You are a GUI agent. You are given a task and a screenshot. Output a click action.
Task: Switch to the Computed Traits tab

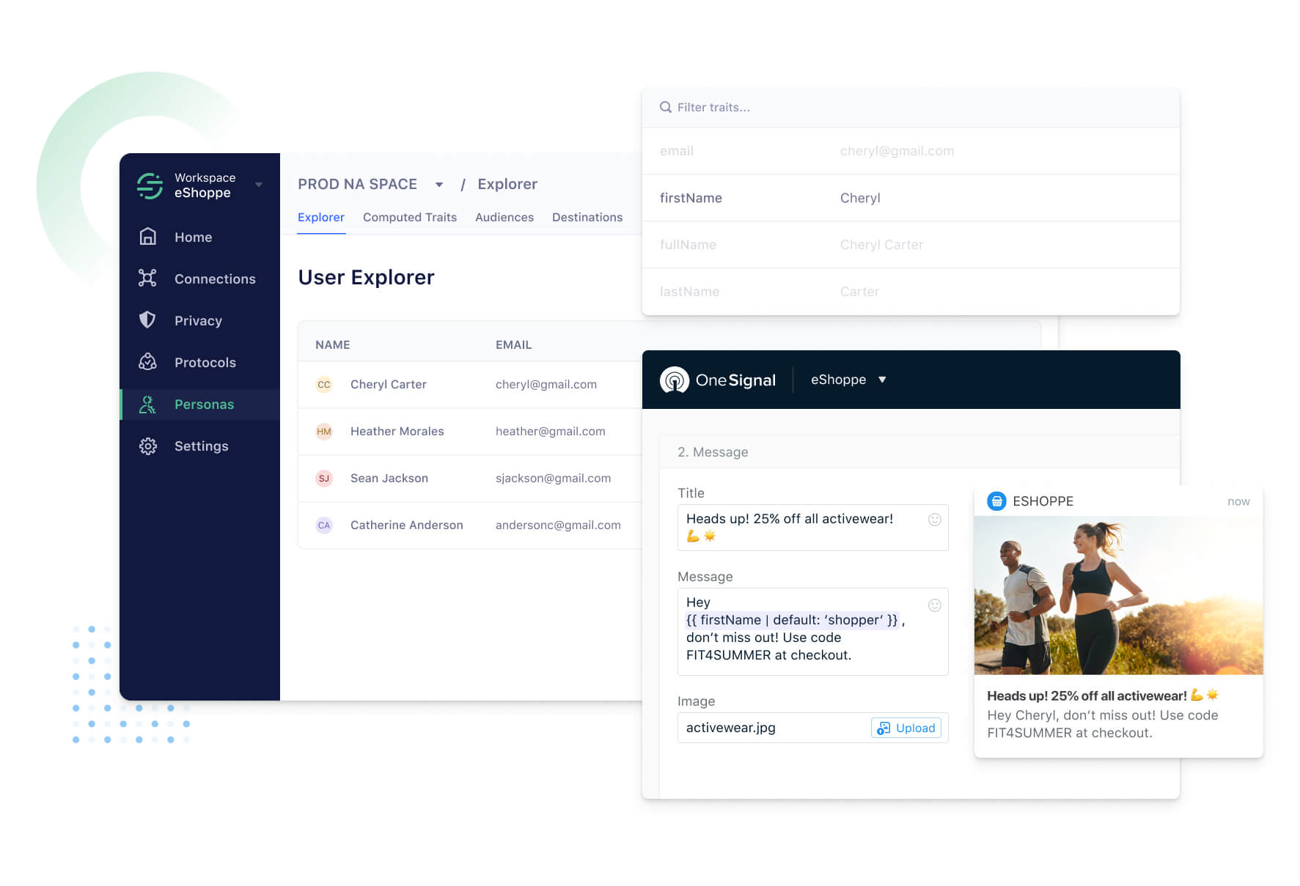tap(410, 217)
